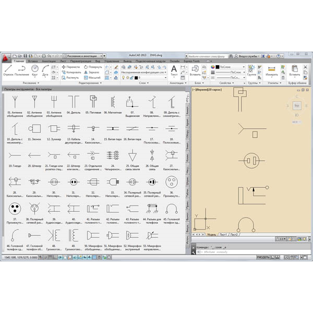
Task: Click the Копировать (Copy) tool
Action: 71,73
